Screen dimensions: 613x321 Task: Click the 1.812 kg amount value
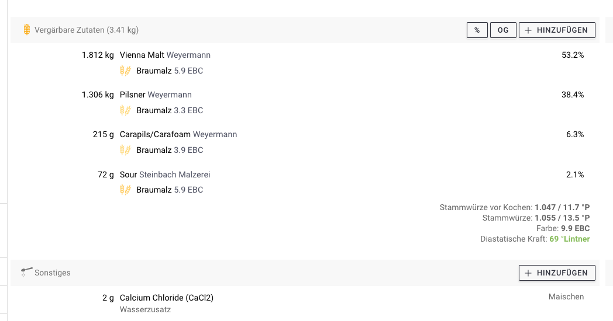tap(98, 55)
